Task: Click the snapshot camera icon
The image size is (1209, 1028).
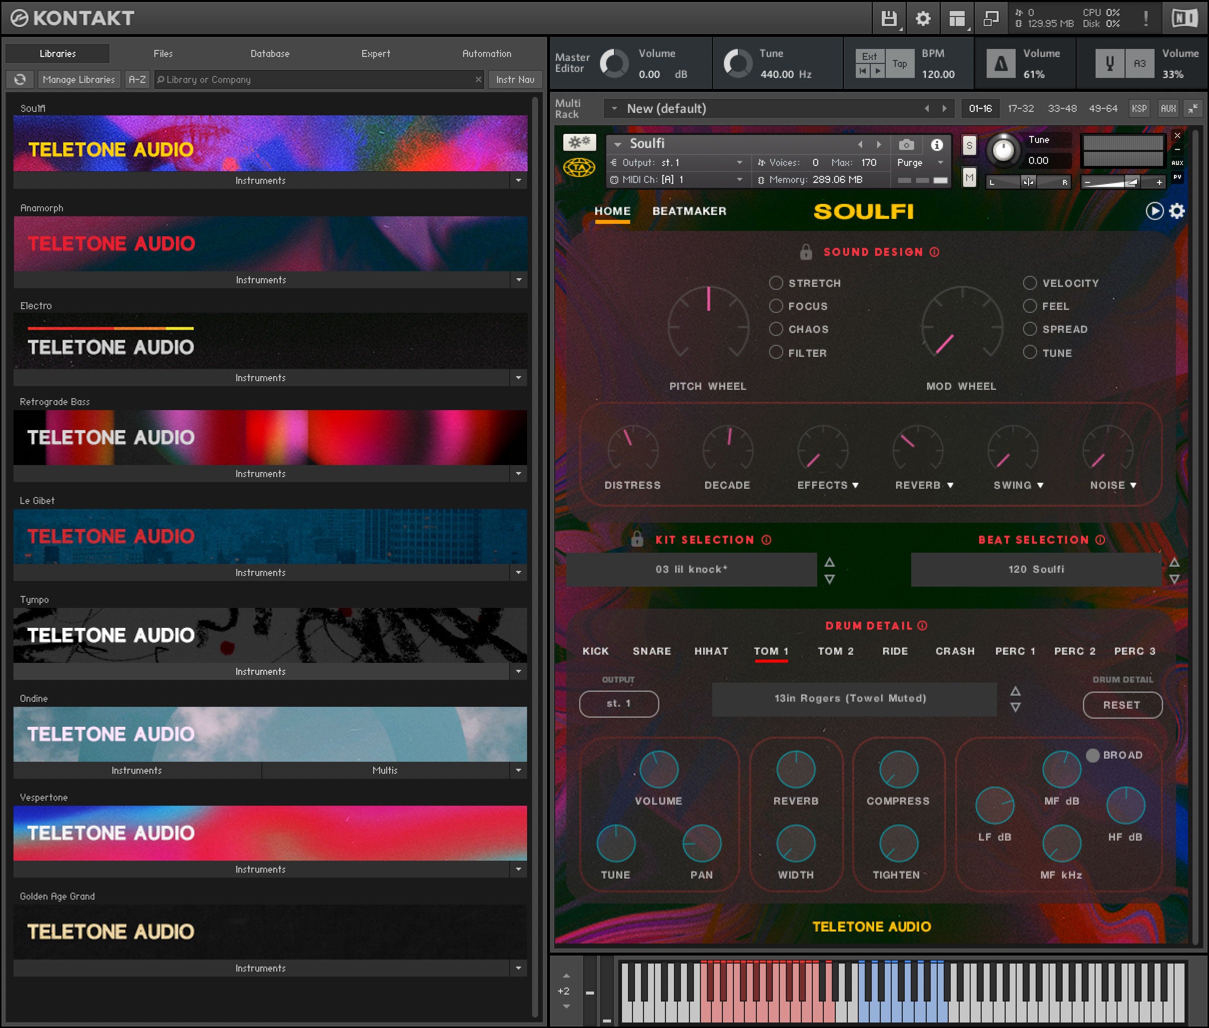Action: click(906, 144)
